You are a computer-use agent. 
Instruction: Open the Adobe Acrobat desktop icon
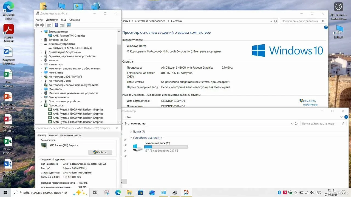(x=9, y=33)
